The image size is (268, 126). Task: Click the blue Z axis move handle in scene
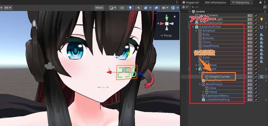141,74
